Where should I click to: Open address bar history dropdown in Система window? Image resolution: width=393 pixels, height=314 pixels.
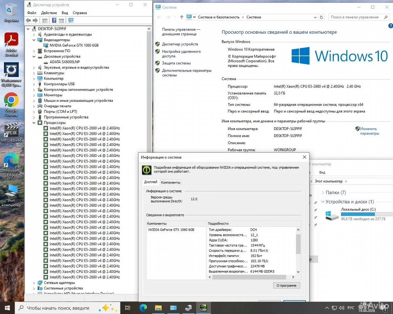[x=315, y=17]
